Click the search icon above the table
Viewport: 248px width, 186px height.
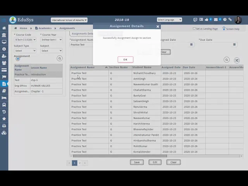click(x=227, y=60)
